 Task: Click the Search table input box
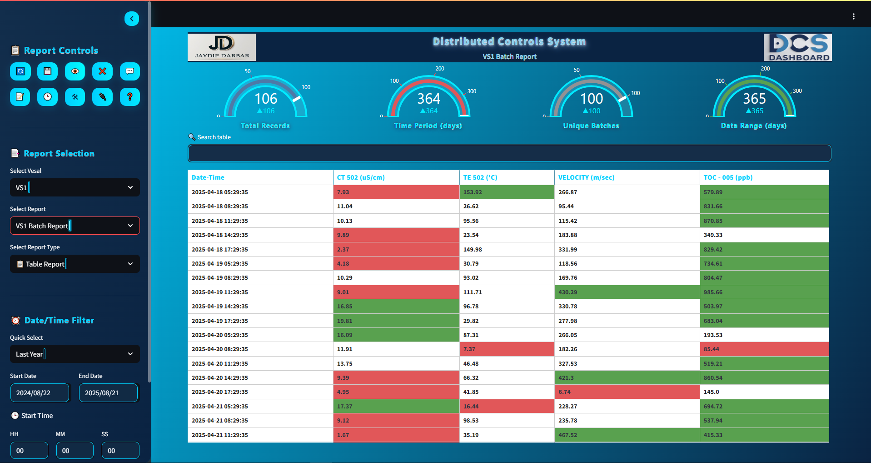(509, 153)
